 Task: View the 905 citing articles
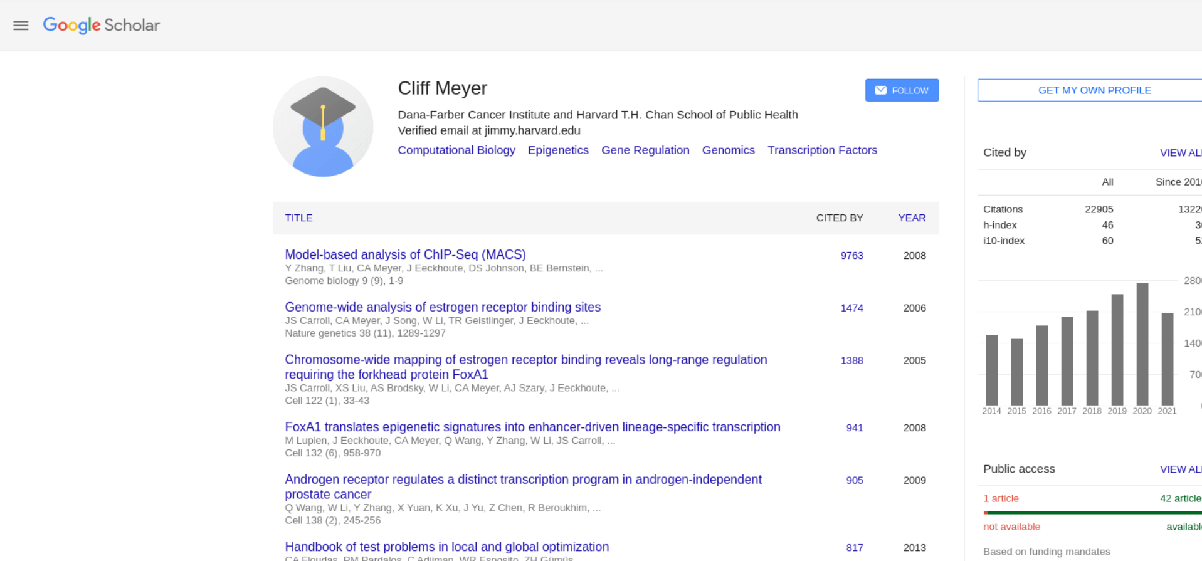point(855,481)
